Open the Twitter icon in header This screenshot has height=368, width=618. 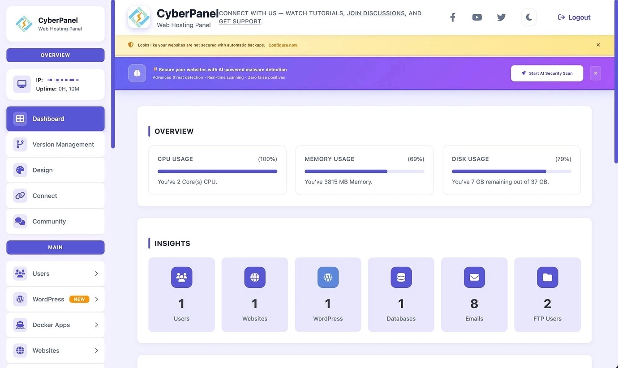tap(501, 17)
